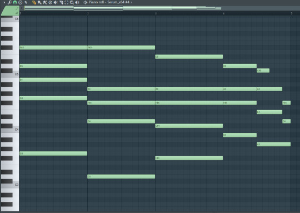
Task: Select the dashed-box Select tool
Action: point(67,2)
